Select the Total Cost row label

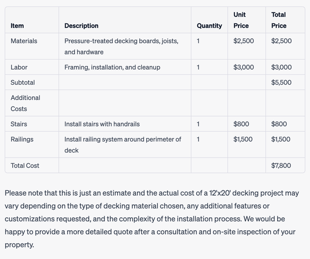click(25, 166)
